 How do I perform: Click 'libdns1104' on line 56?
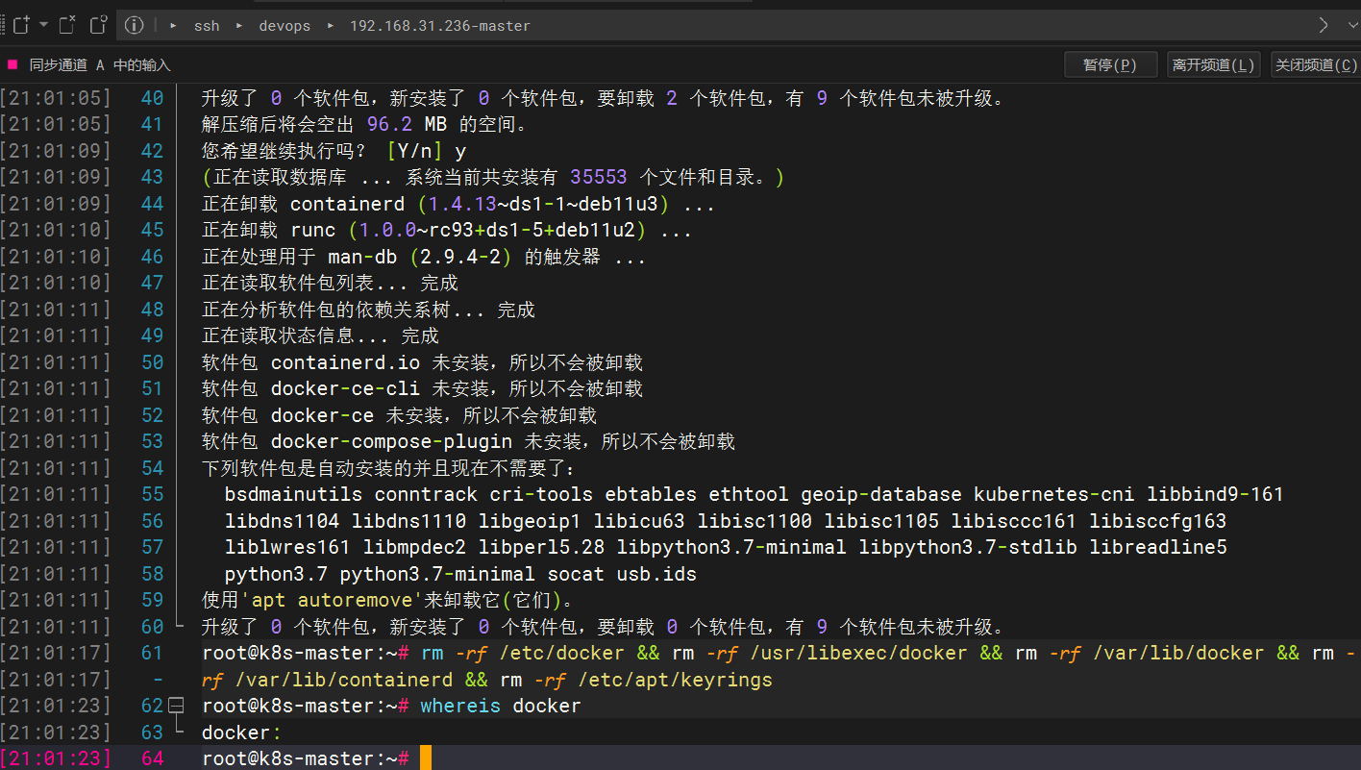[x=282, y=521]
